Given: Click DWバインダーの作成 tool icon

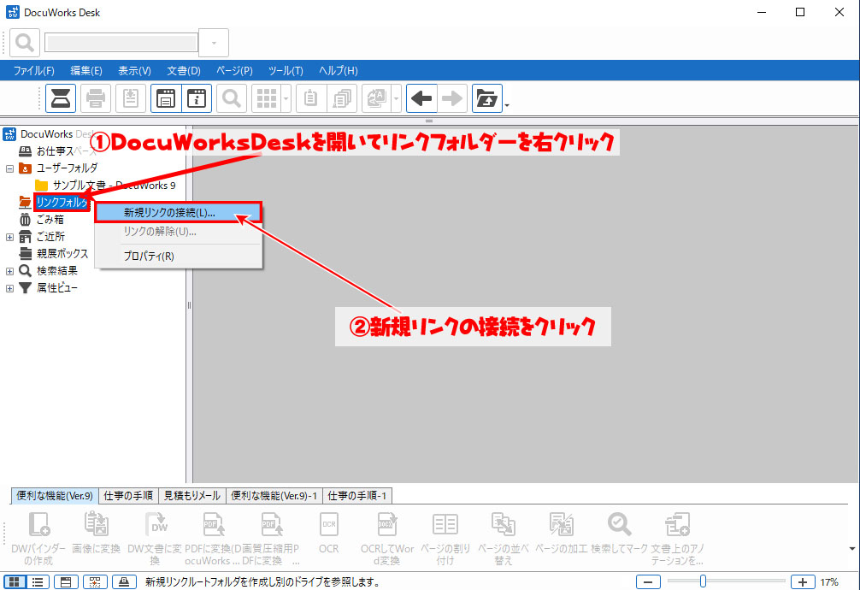Looking at the screenshot, I should [x=38, y=524].
